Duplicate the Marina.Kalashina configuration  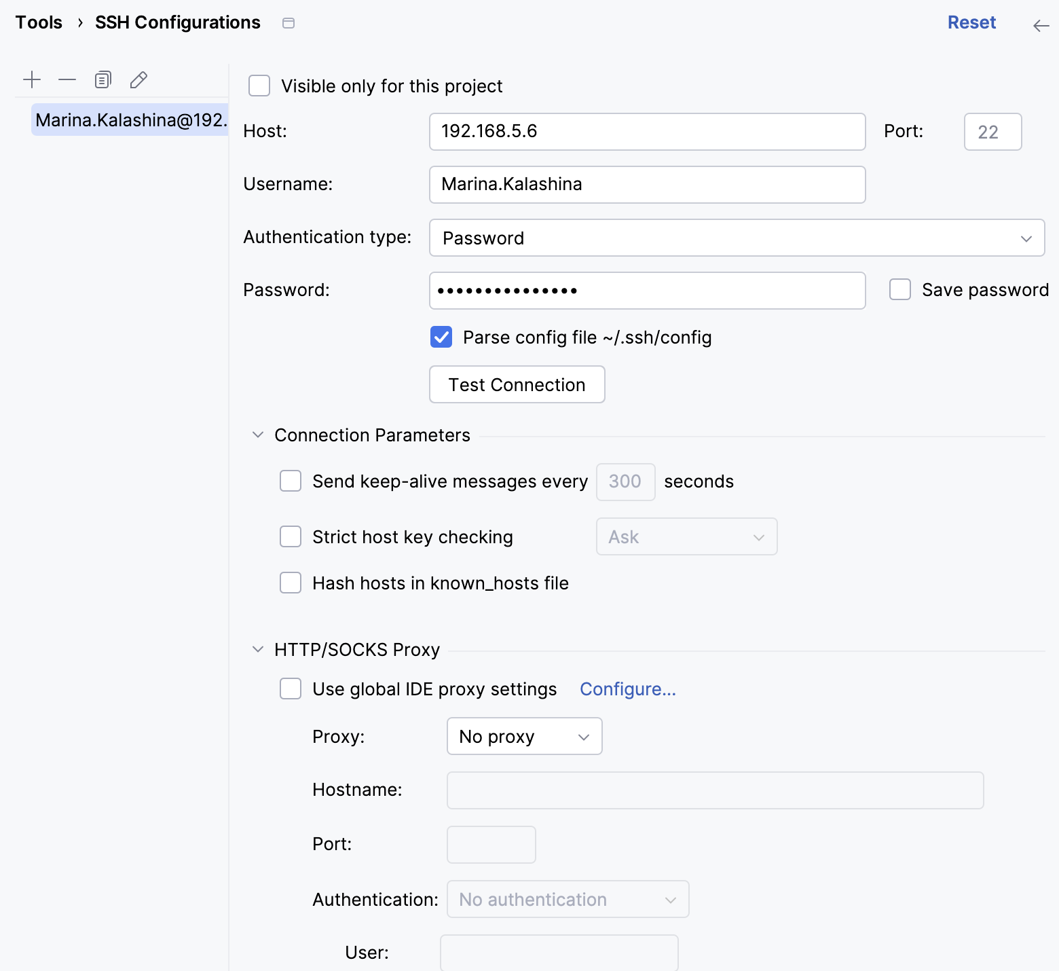coord(103,79)
